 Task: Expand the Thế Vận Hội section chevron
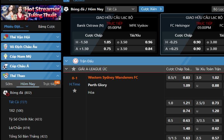click(x=58, y=37)
